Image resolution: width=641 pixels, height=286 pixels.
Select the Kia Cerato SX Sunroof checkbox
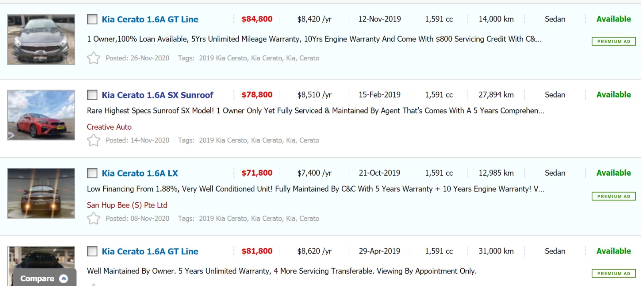[92, 95]
